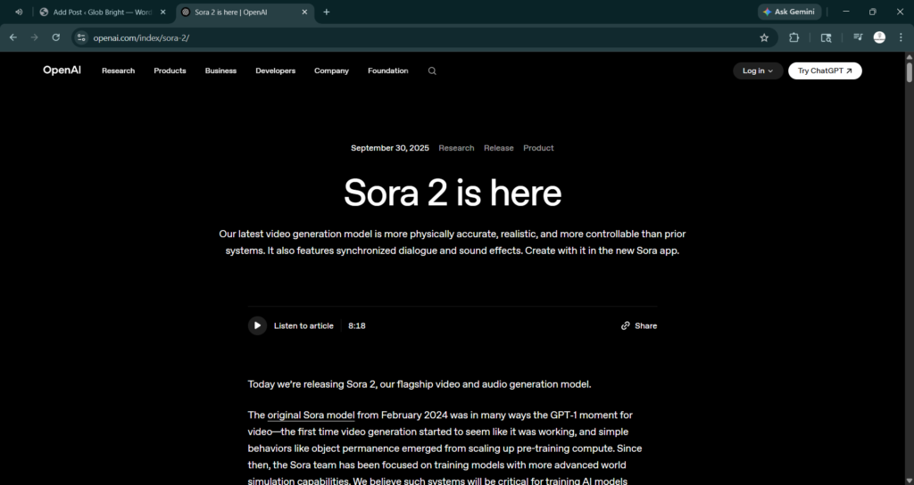Reload the page using the refresh icon
The height and width of the screenshot is (485, 914).
tap(56, 37)
